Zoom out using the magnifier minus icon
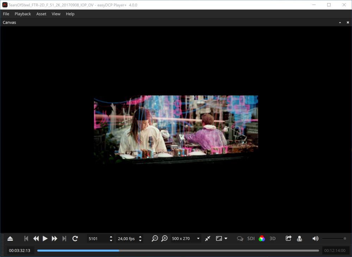The image size is (352, 257). click(155, 239)
